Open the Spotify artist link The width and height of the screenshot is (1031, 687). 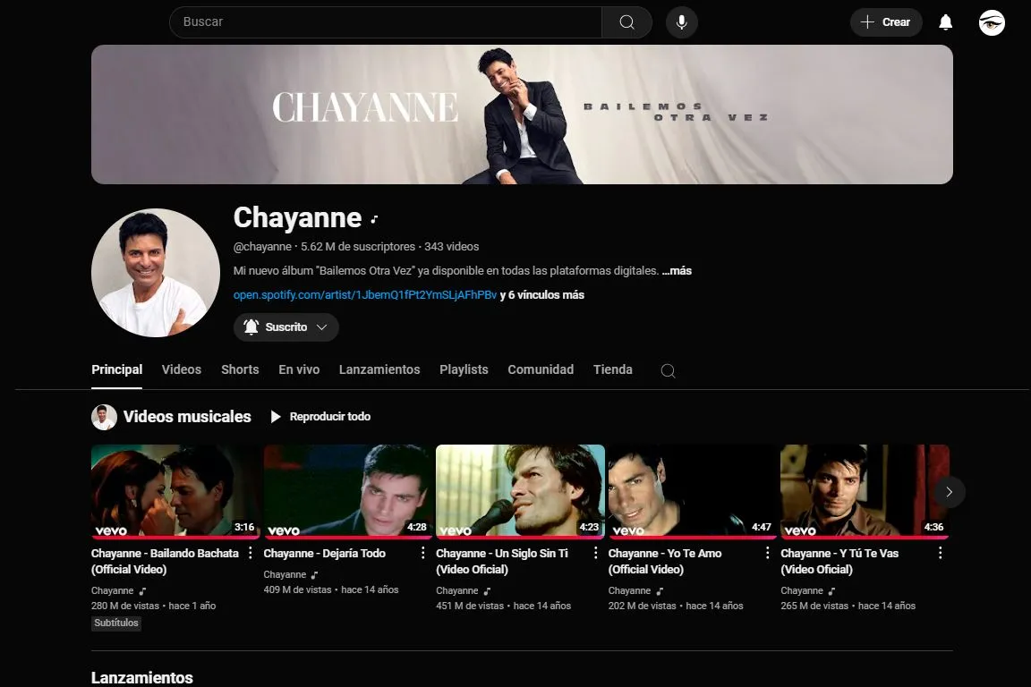pyautogui.click(x=365, y=295)
